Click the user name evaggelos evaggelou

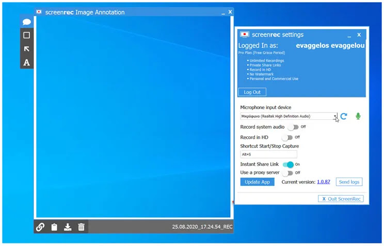(330, 46)
